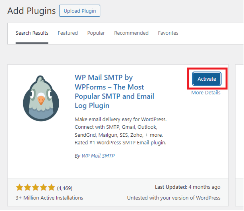Switch to the Featured tab
244x211 pixels.
(68, 33)
